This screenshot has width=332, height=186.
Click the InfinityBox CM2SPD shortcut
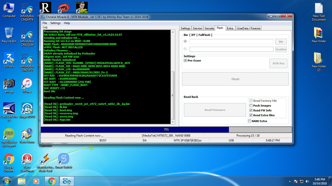27,63
